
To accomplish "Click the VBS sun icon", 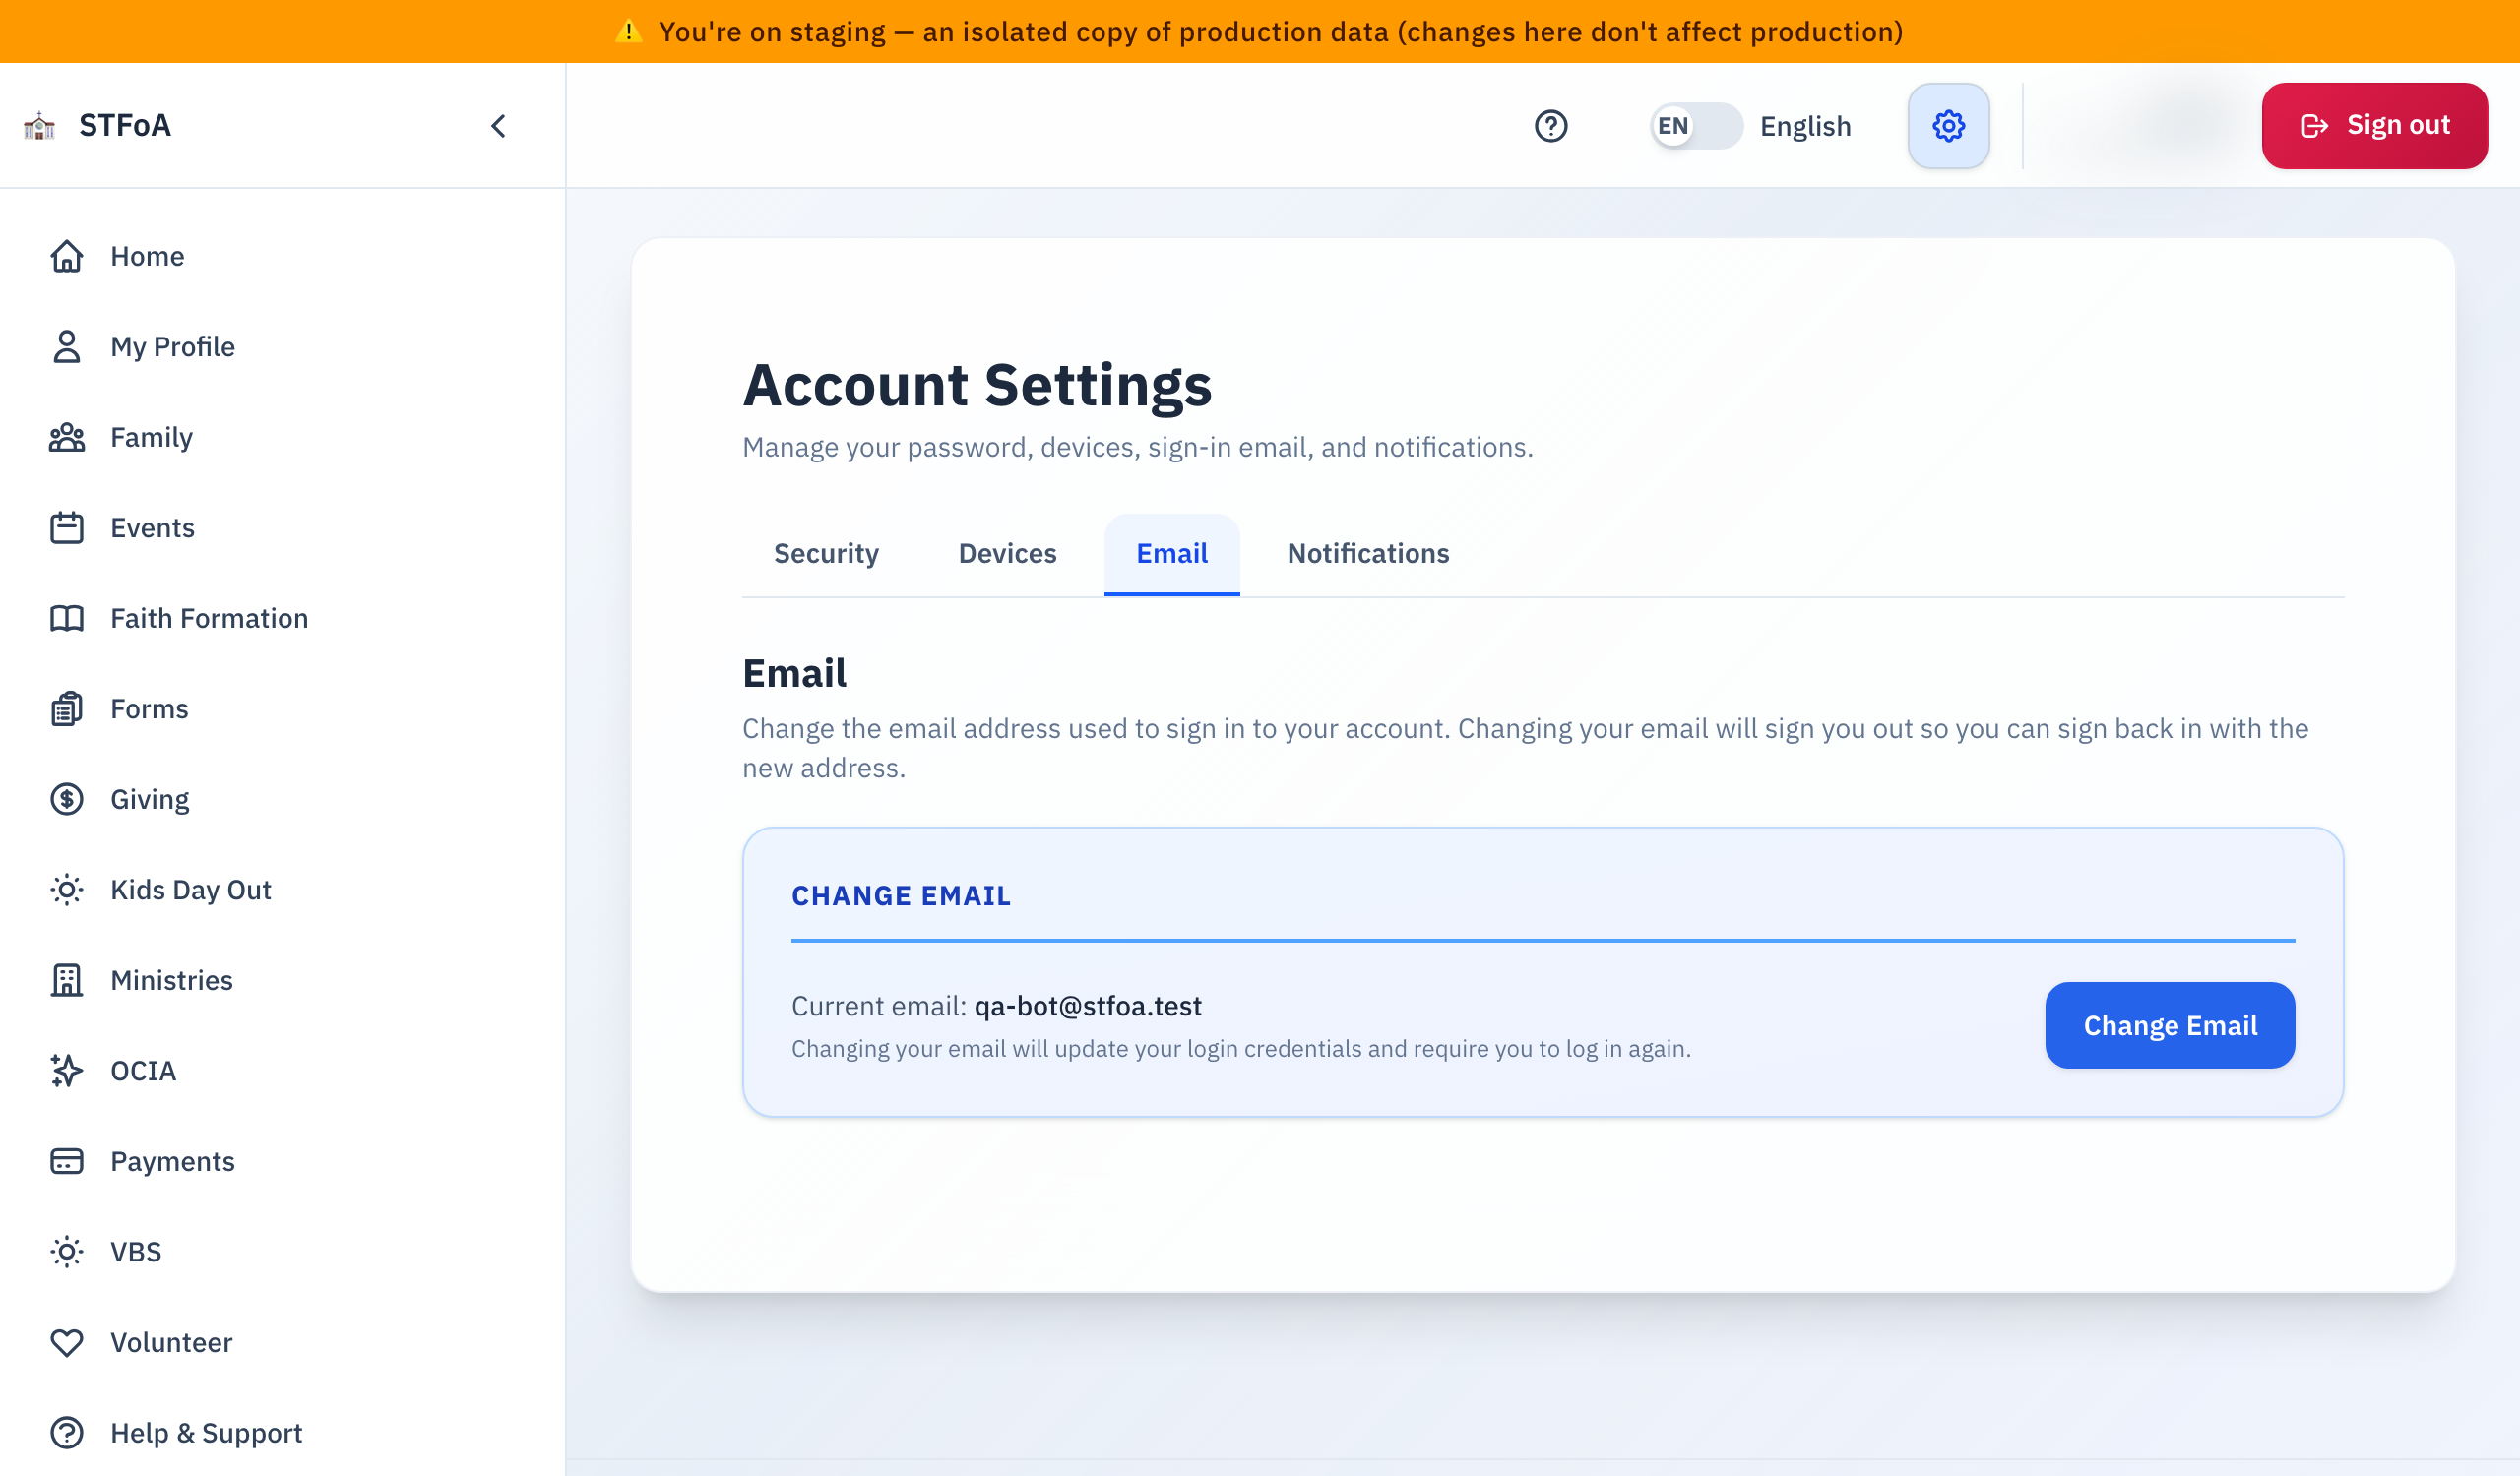I will click(x=66, y=1253).
